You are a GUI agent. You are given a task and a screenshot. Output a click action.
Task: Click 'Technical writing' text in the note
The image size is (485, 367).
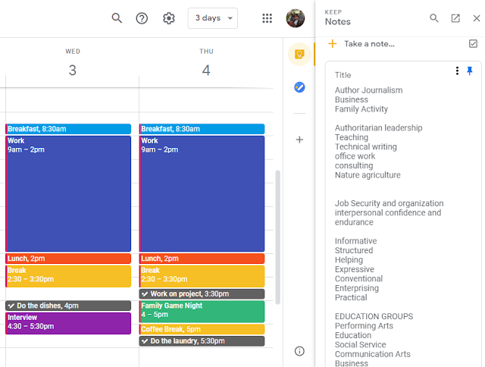pos(365,147)
